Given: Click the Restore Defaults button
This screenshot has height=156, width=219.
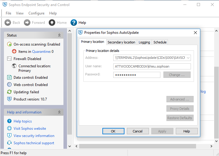Looking at the screenshot, I should tap(180, 118).
